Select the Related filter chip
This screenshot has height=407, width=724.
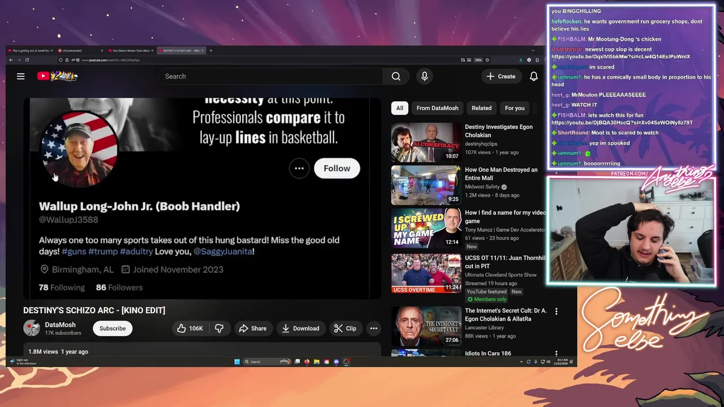click(481, 108)
